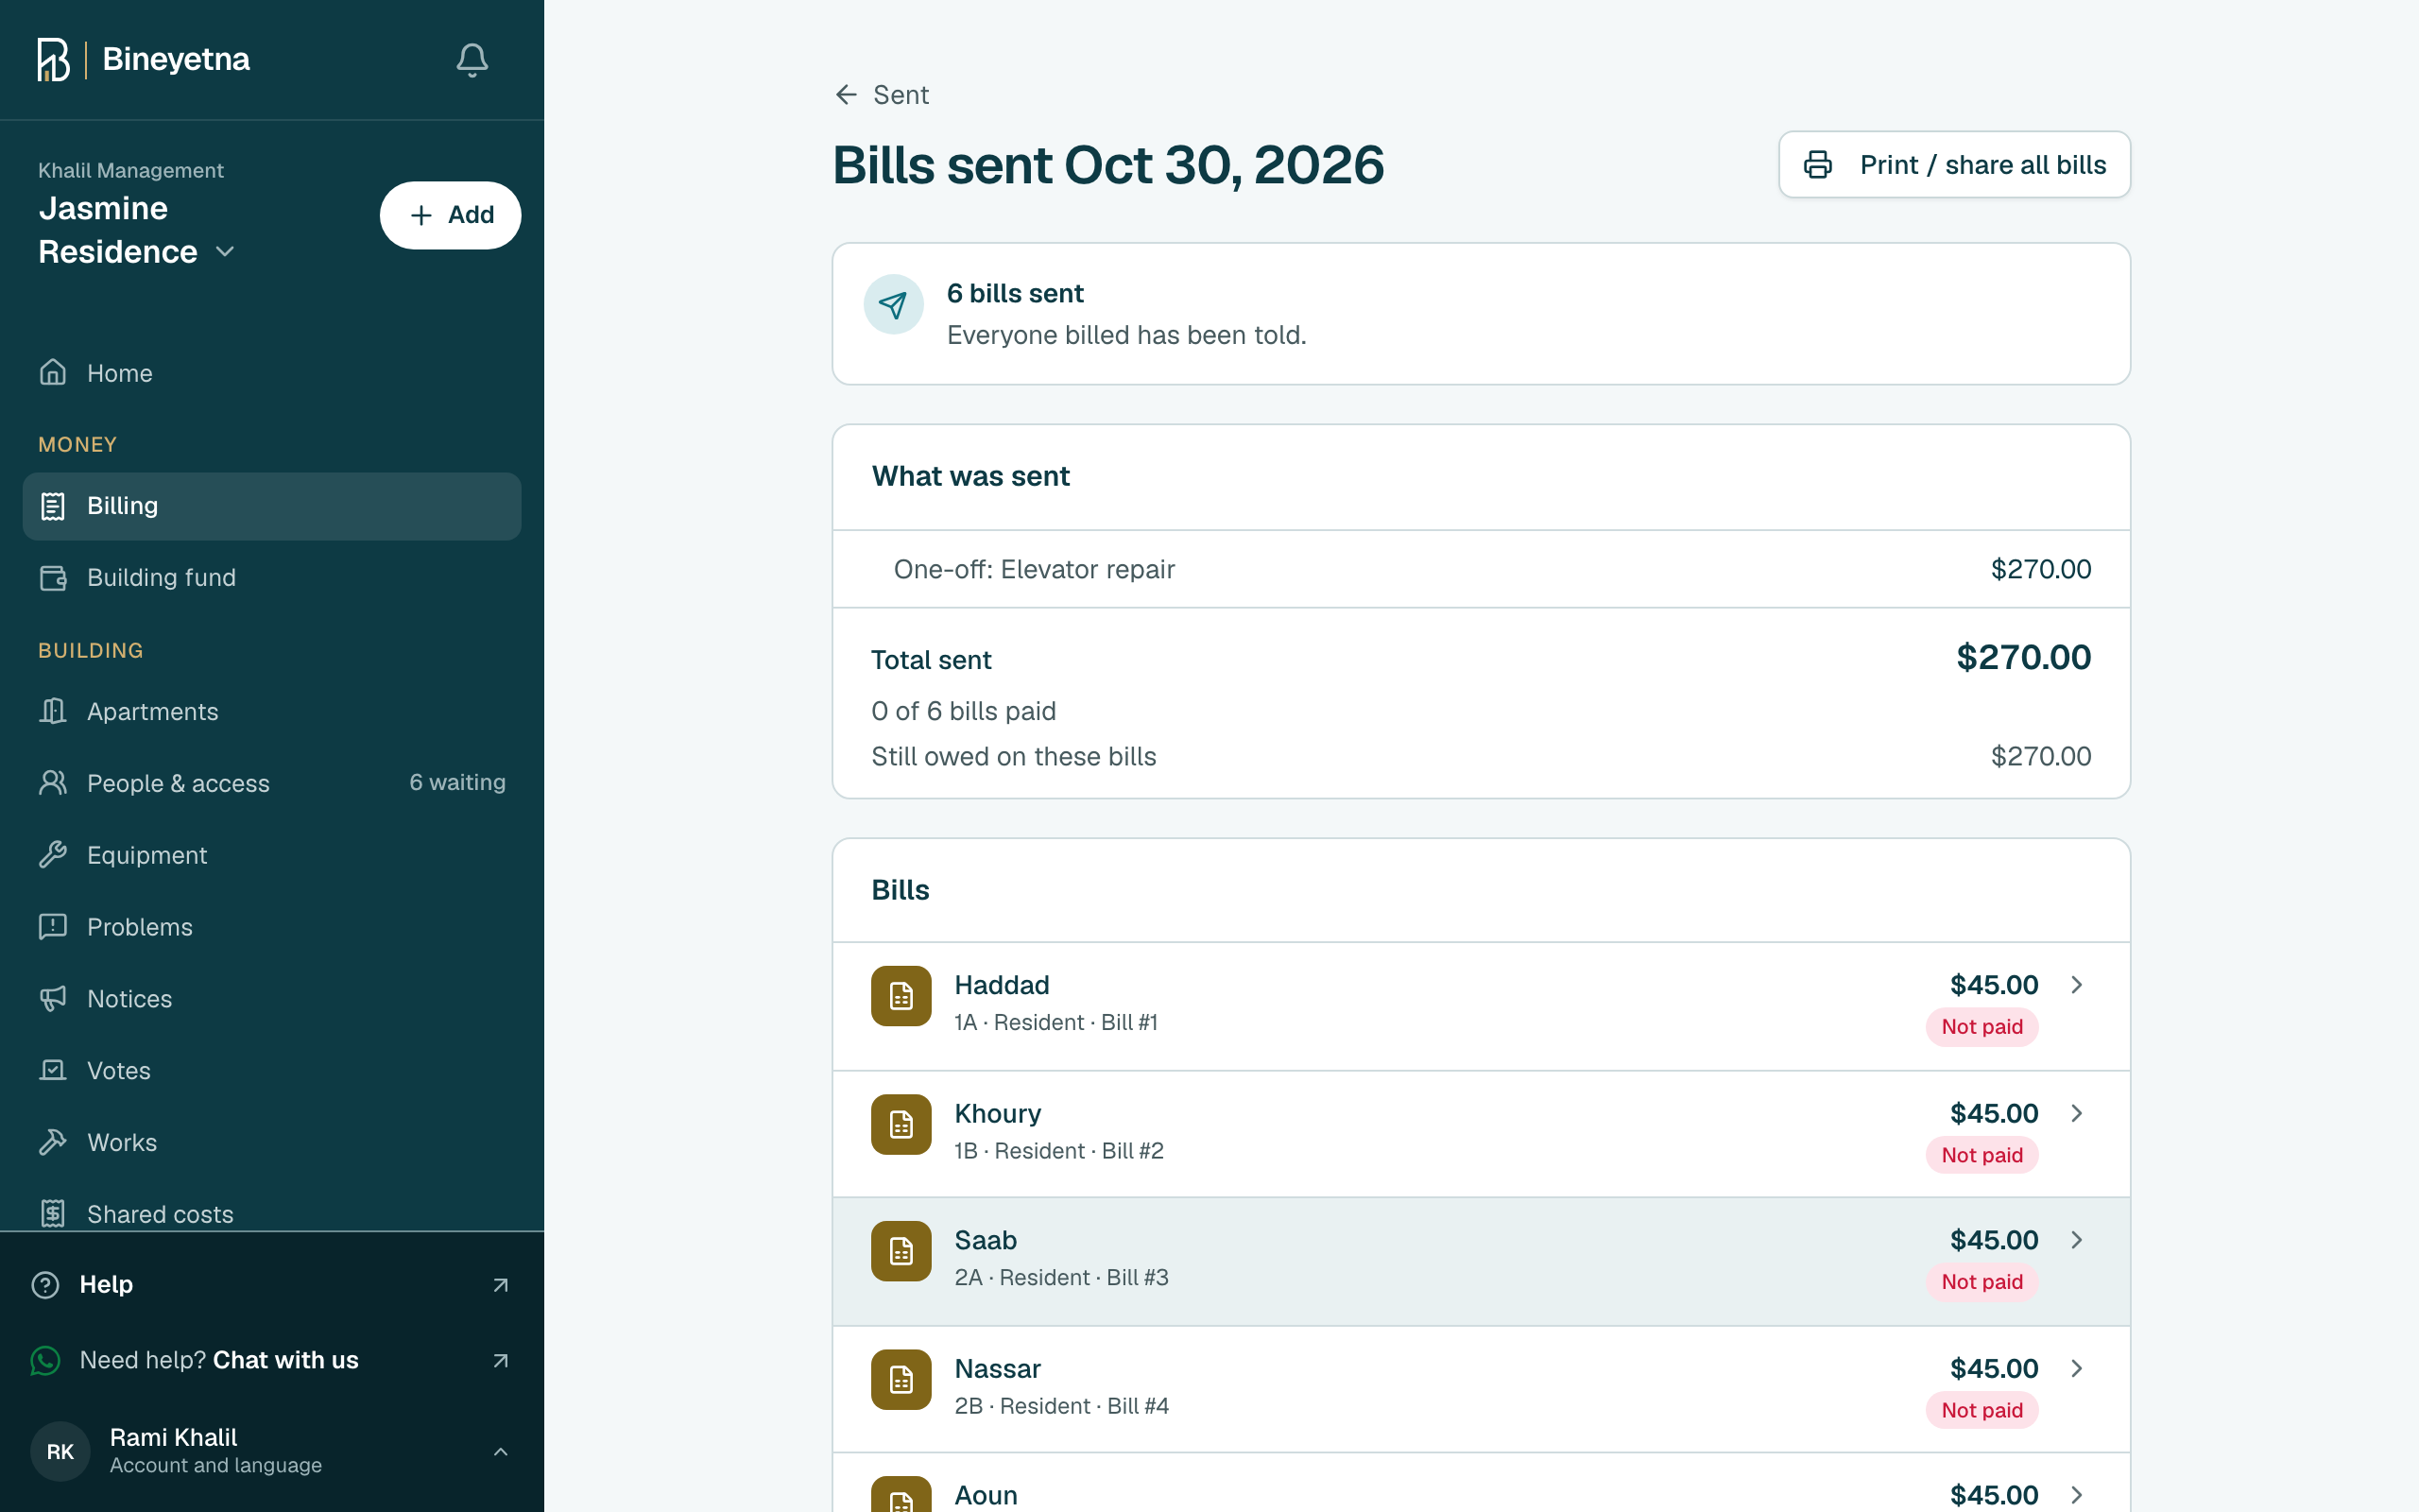Click Print / share all bills
The image size is (2419, 1512).
coord(1953,165)
